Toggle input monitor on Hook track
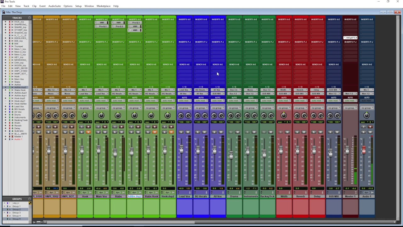This screenshot has height=227, width=403. 81,127
